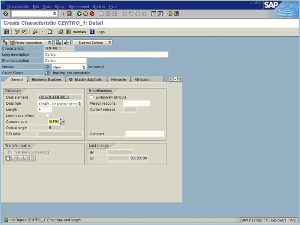Click the green Enter checkmark icon
300x225 pixels.
(x=6, y=14)
